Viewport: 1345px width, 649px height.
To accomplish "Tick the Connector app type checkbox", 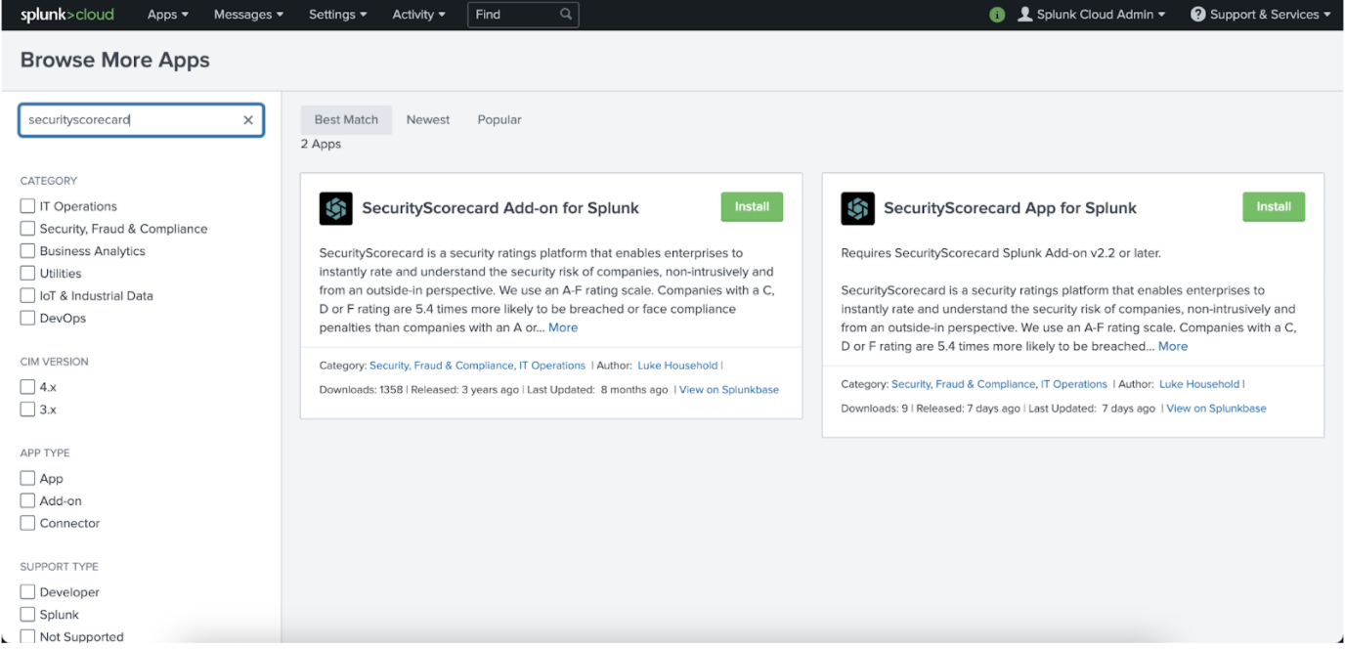I will pyautogui.click(x=27, y=523).
